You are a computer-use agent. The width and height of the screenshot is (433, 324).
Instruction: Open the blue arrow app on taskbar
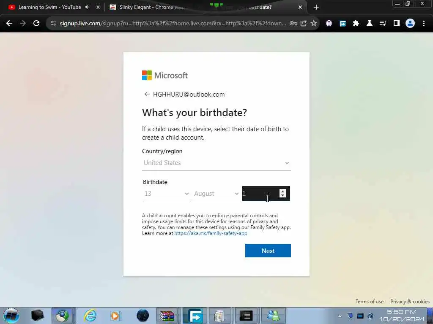[x=195, y=316]
